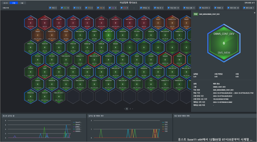Toggle the 예측 실패 7 filter checkbox

tap(244, 7)
